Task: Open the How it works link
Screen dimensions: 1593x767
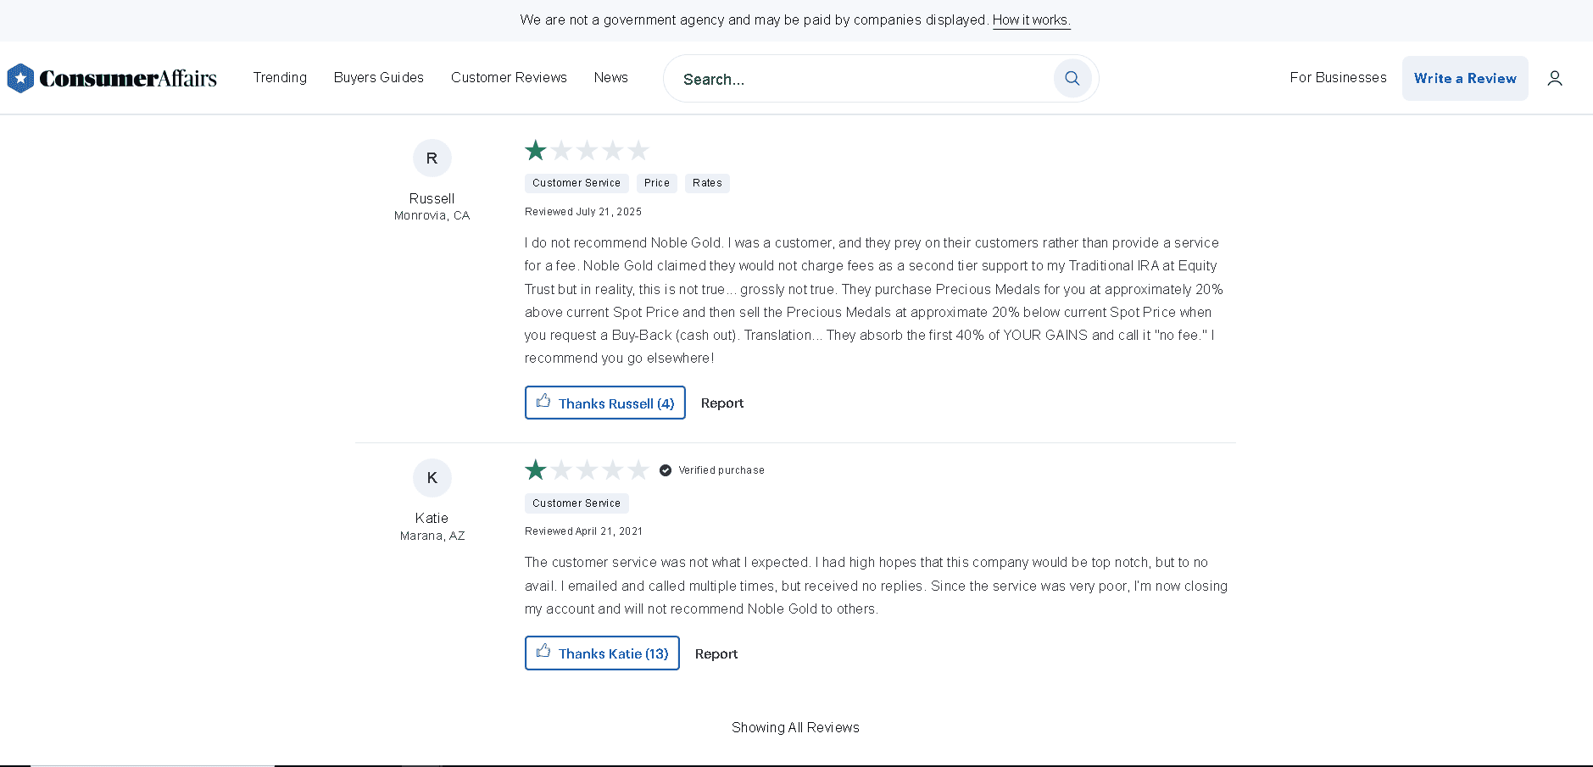Action: click(1032, 19)
